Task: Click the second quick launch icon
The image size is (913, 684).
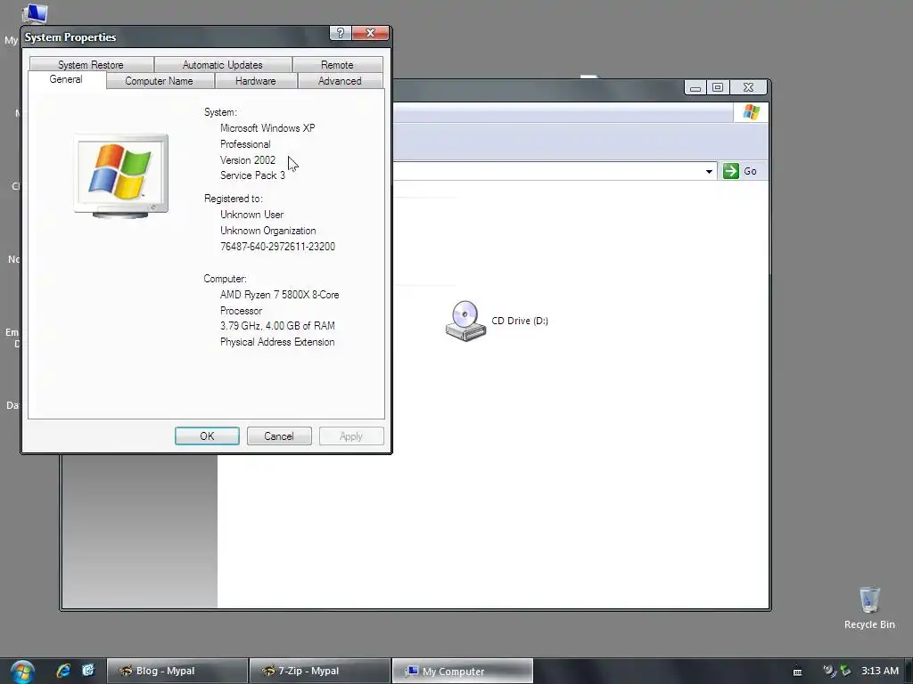Action: 88,671
